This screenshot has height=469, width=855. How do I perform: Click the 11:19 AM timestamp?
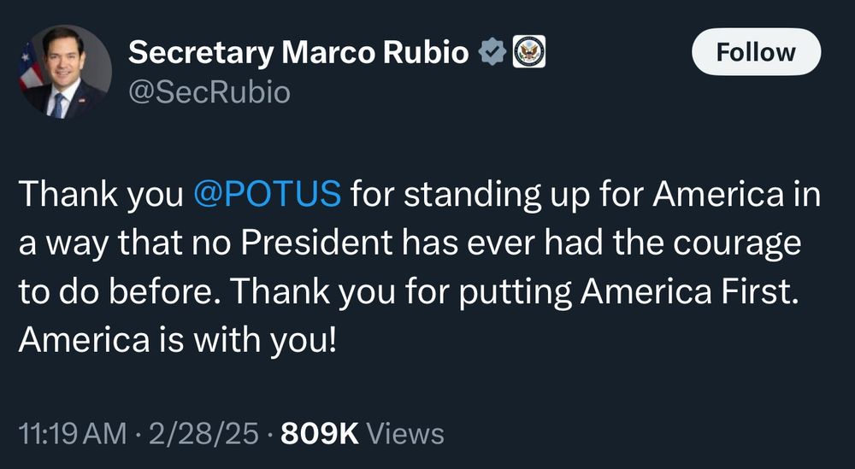(x=71, y=433)
